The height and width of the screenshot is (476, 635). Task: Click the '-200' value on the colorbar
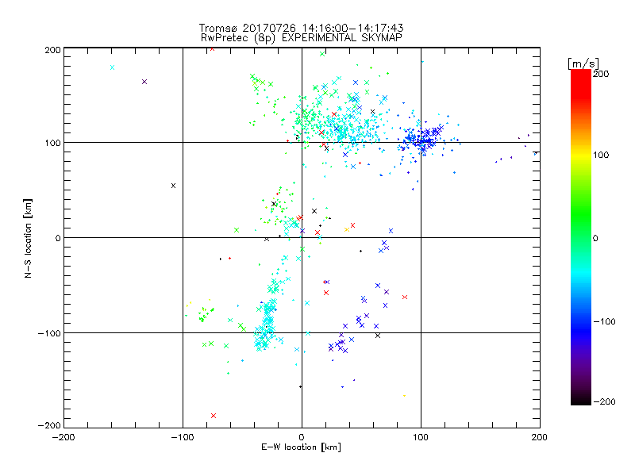(x=604, y=401)
